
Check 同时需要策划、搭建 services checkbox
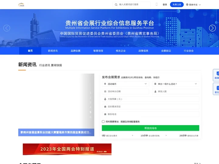(103, 121)
